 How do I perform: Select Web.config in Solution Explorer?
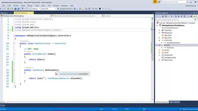168,60
